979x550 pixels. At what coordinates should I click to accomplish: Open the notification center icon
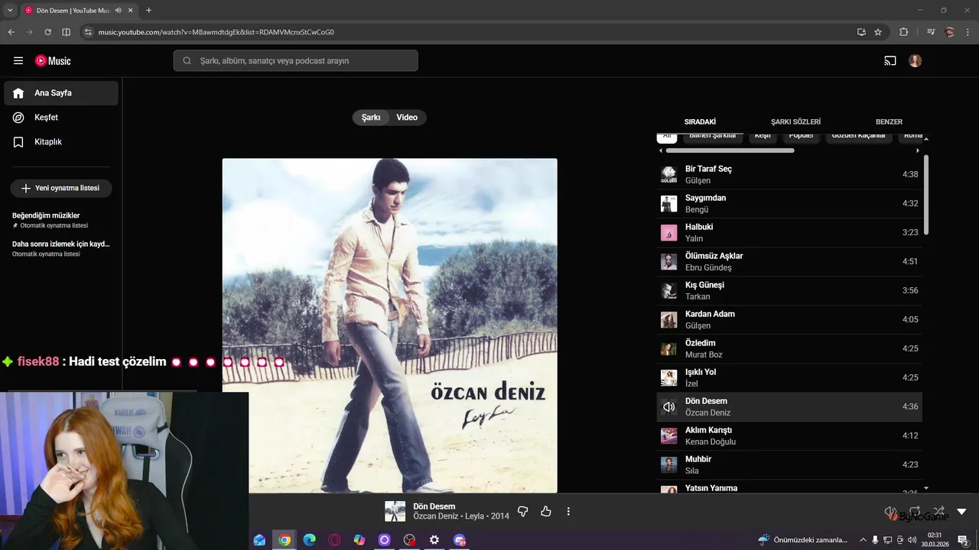tap(963, 540)
